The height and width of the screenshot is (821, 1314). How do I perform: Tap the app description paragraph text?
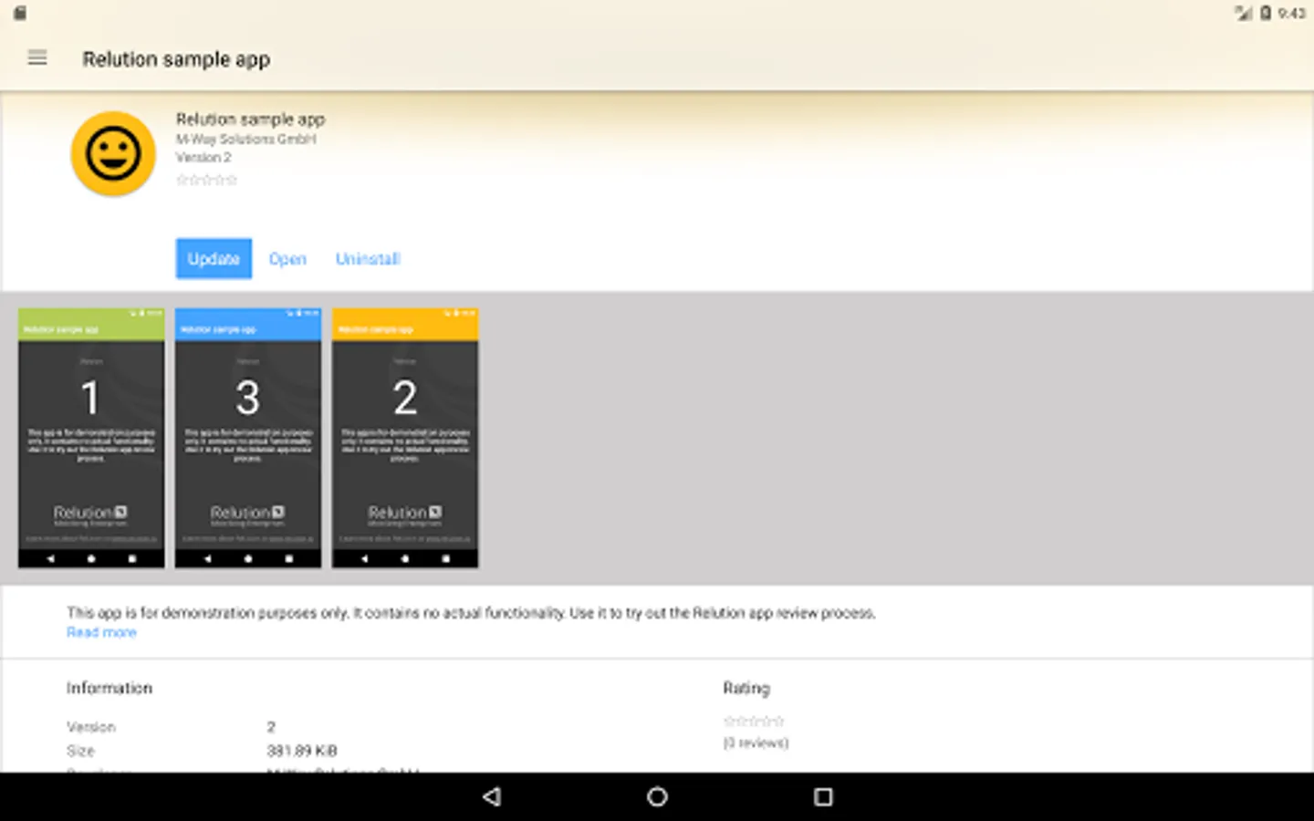[471, 613]
